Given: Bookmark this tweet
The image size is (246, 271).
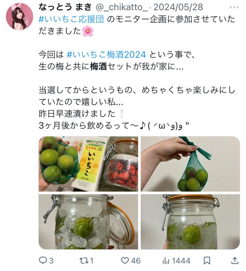Looking at the screenshot, I should (207, 261).
